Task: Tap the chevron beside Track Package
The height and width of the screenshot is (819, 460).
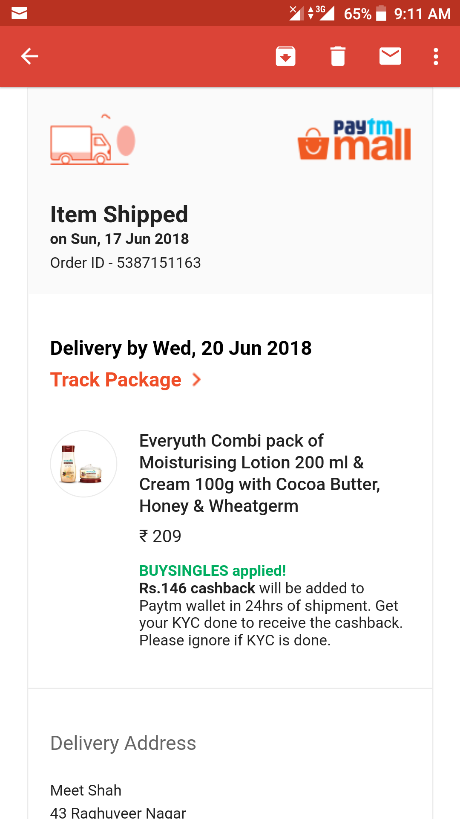Action: 196,380
